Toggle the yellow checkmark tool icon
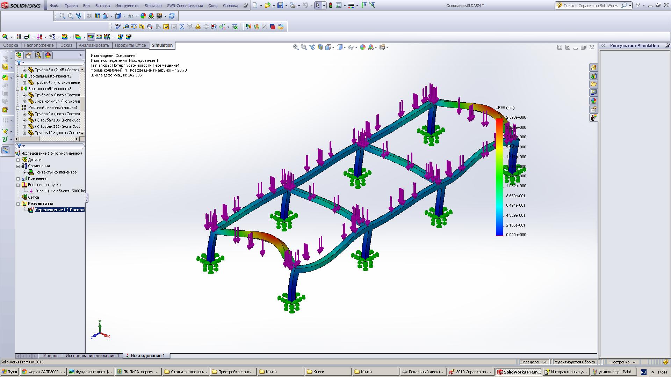671x377 pixels. [x=166, y=27]
